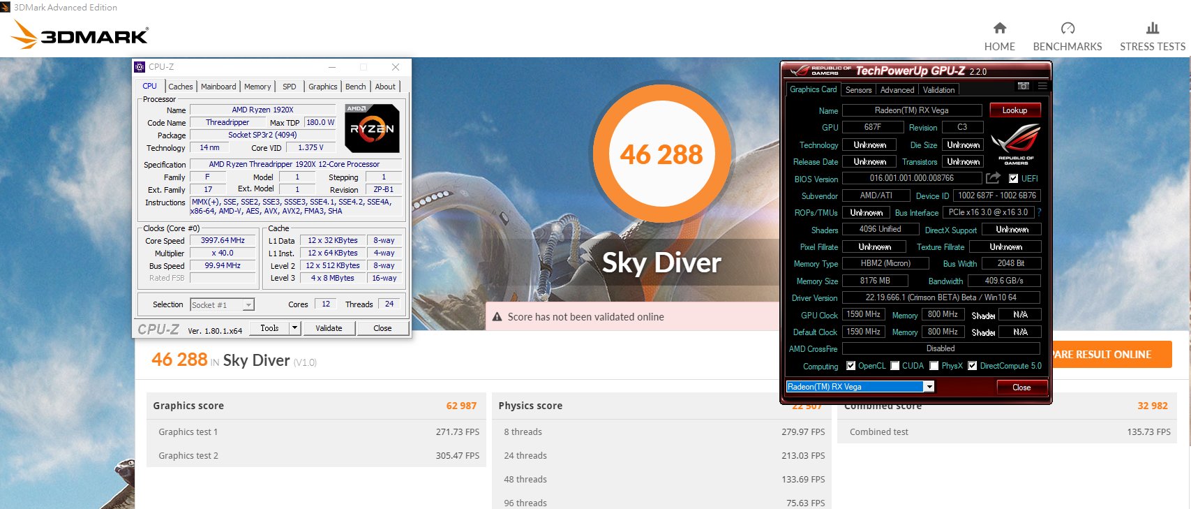The width and height of the screenshot is (1191, 509).
Task: Toggle the OpenCL checkbox
Action: click(851, 366)
